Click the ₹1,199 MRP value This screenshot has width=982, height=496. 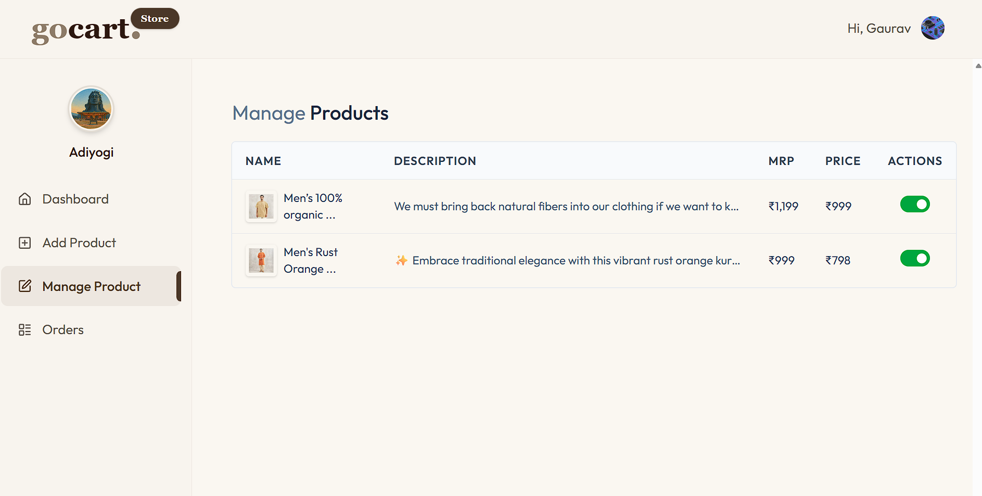(x=783, y=207)
